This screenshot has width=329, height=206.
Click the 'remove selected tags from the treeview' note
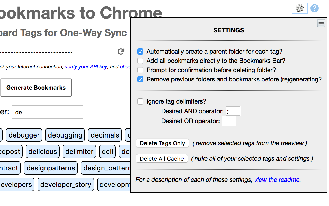(250, 143)
